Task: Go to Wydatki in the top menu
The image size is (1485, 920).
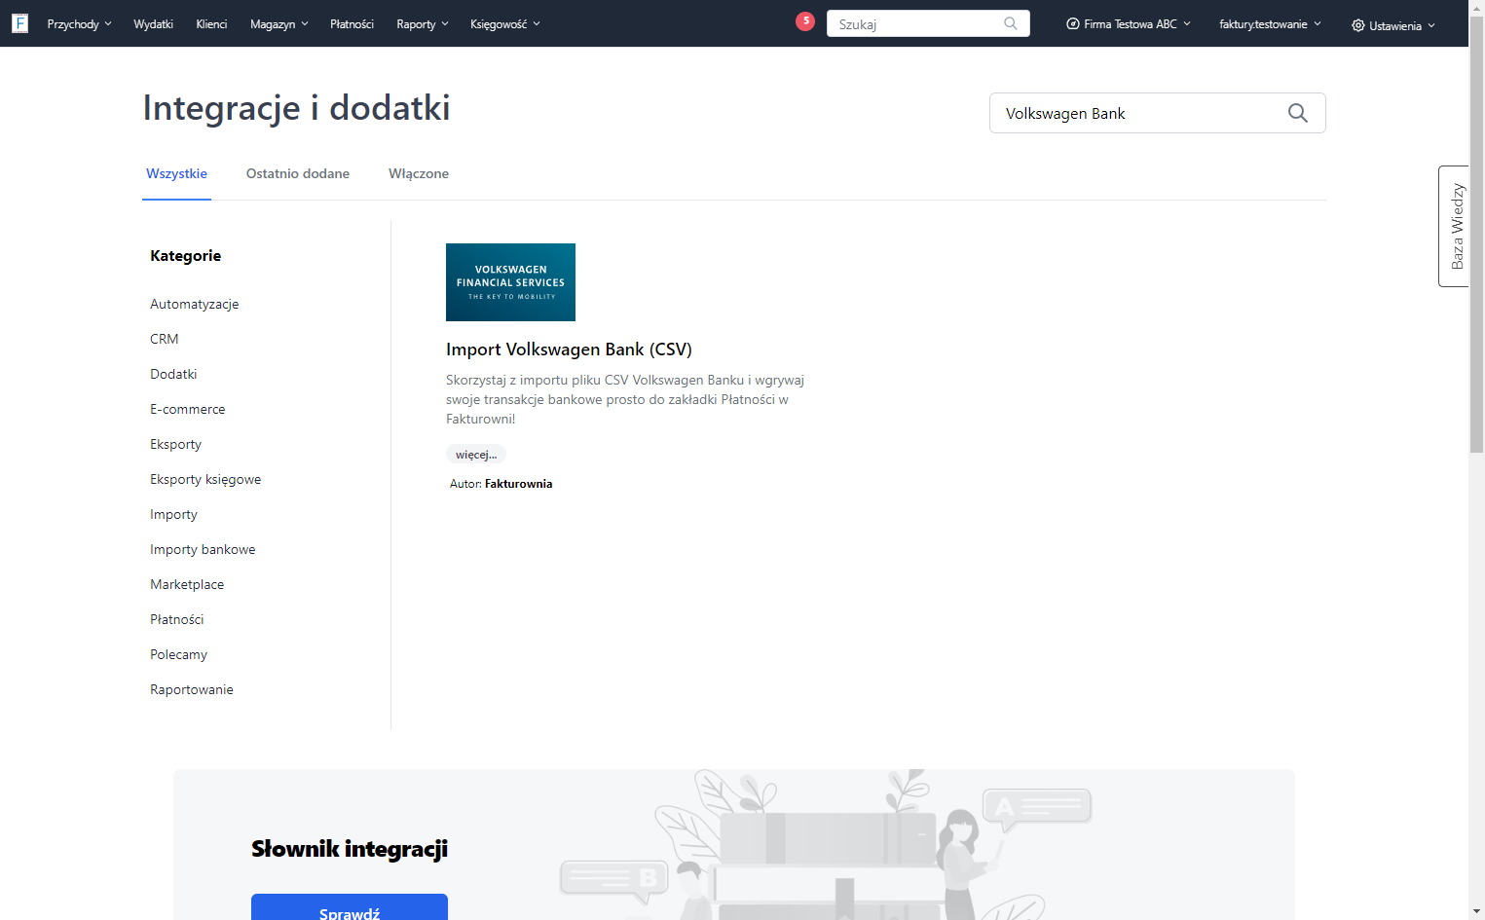Action: click(153, 24)
